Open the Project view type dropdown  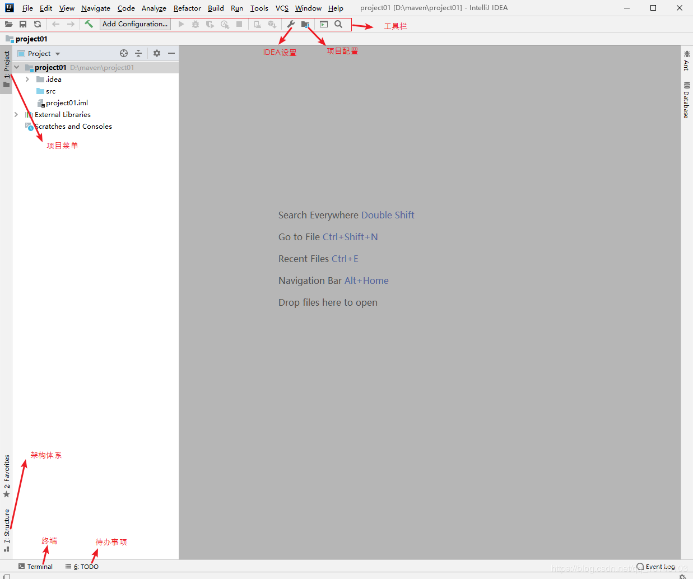39,54
